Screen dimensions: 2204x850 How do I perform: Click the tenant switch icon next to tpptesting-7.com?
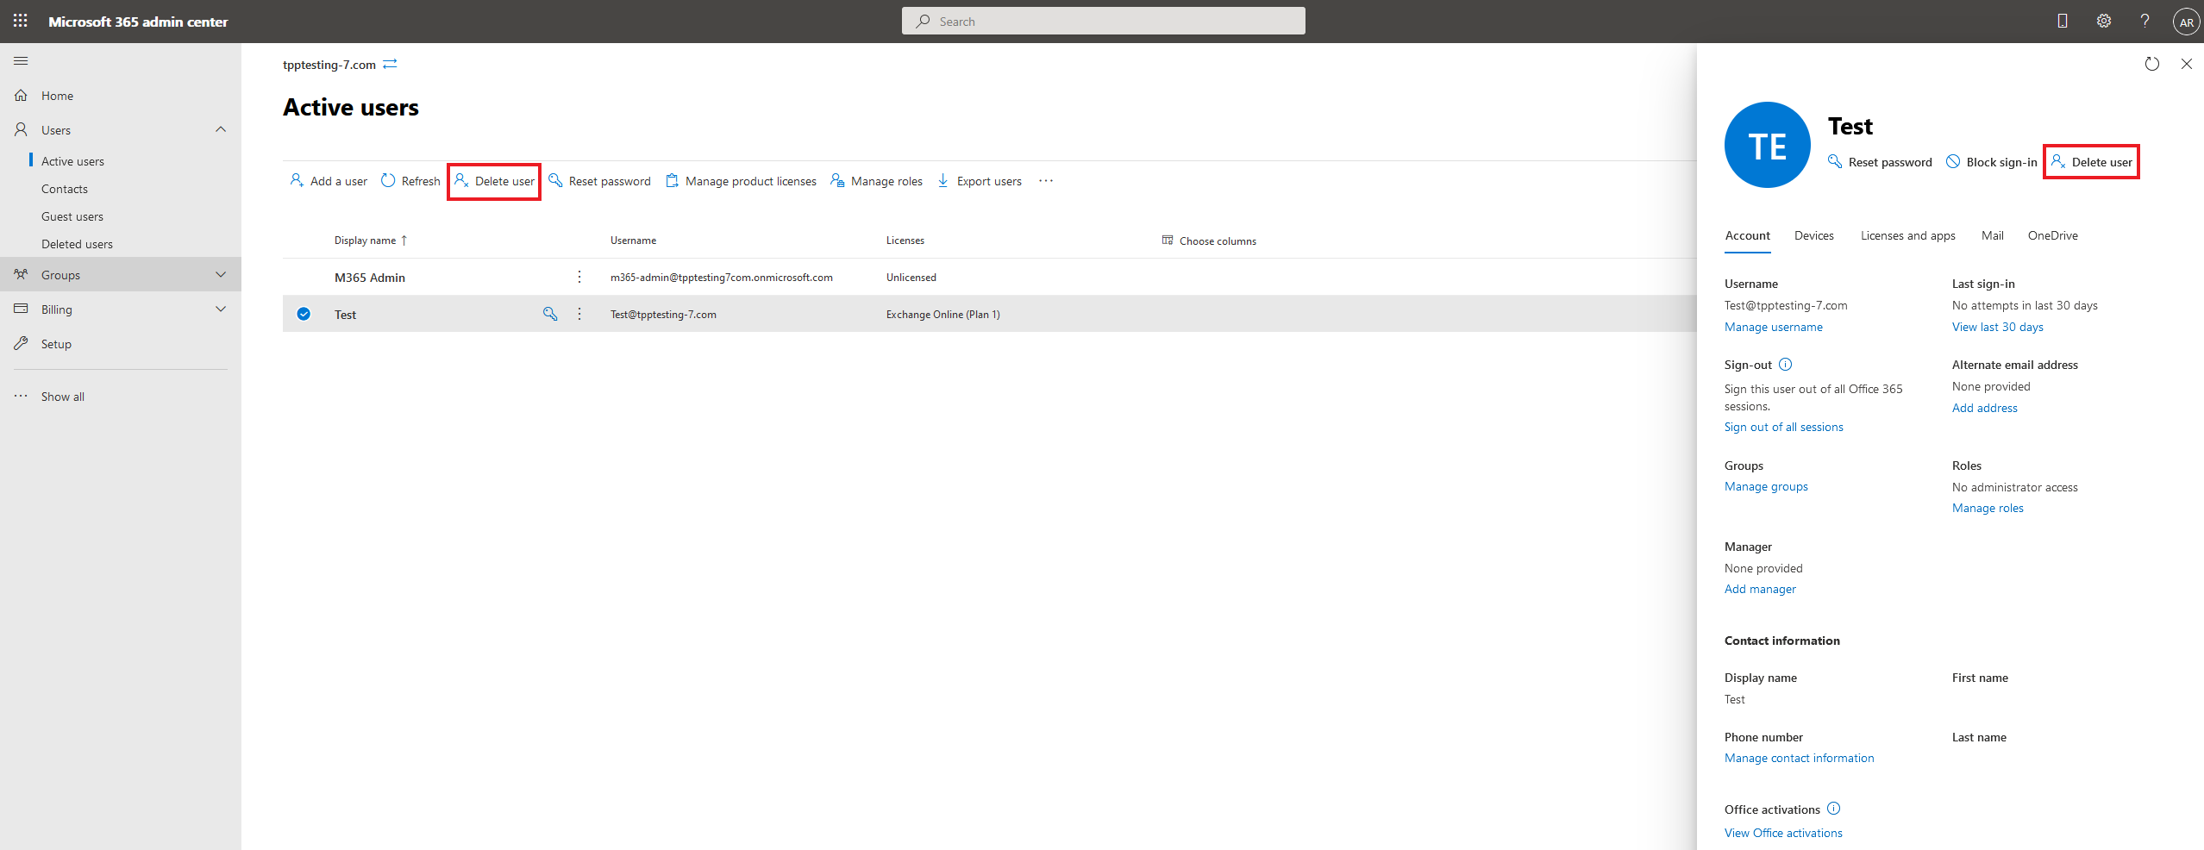tap(390, 64)
